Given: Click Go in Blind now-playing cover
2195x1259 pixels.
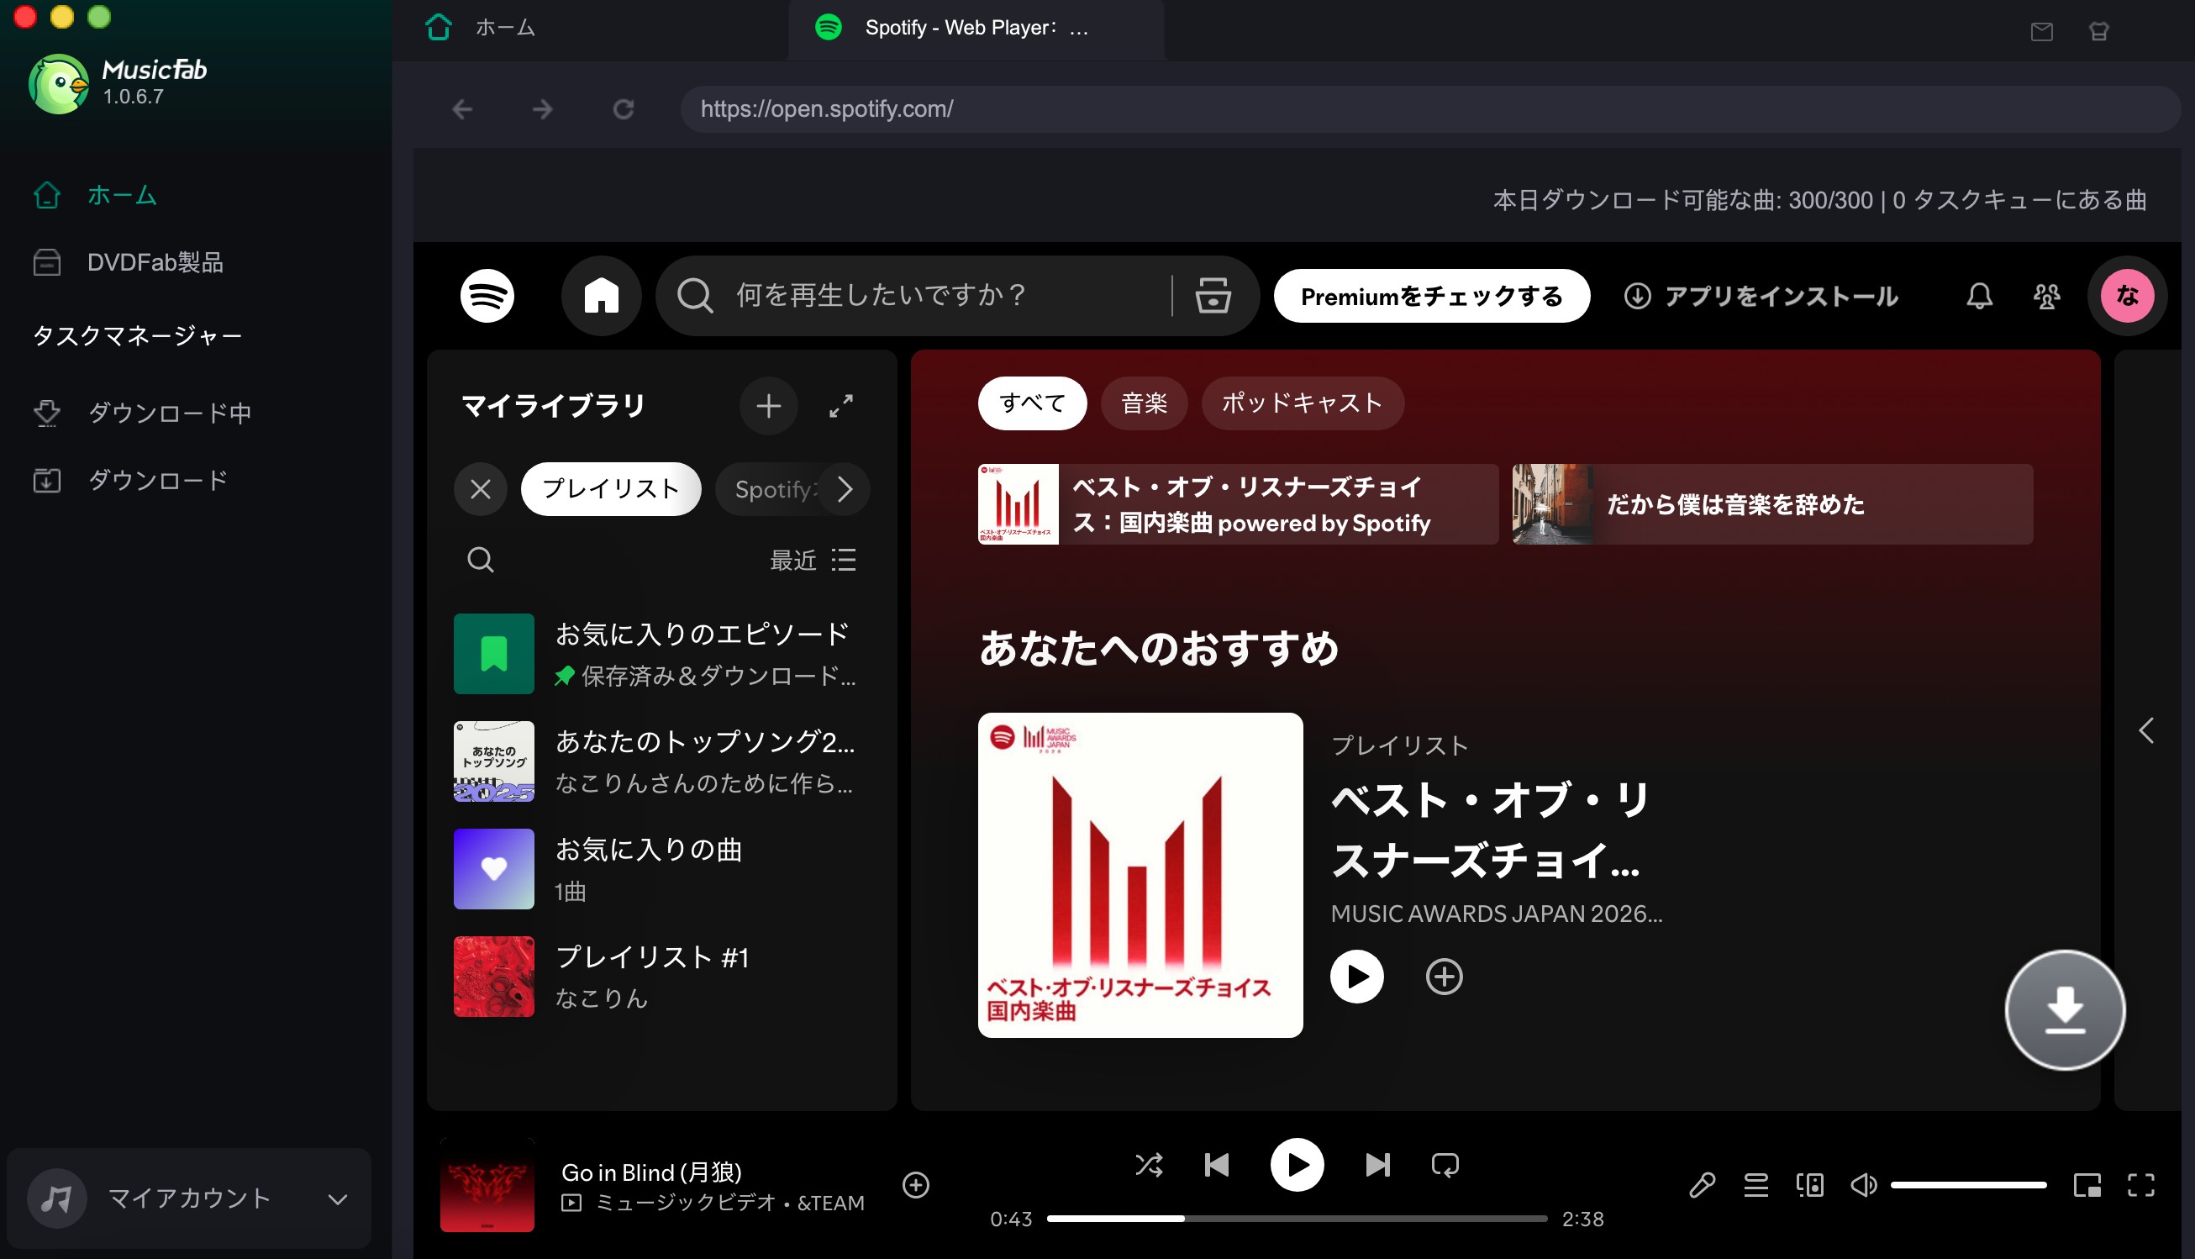Looking at the screenshot, I should (x=487, y=1185).
